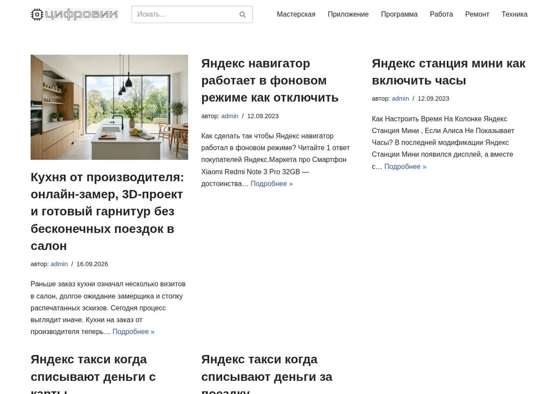
Task: Open the Работа menu section
Action: 441,14
